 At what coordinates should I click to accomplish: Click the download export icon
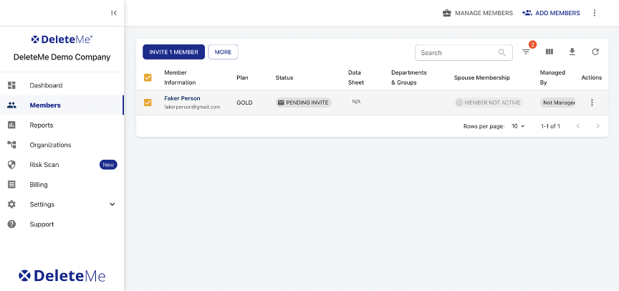572,52
